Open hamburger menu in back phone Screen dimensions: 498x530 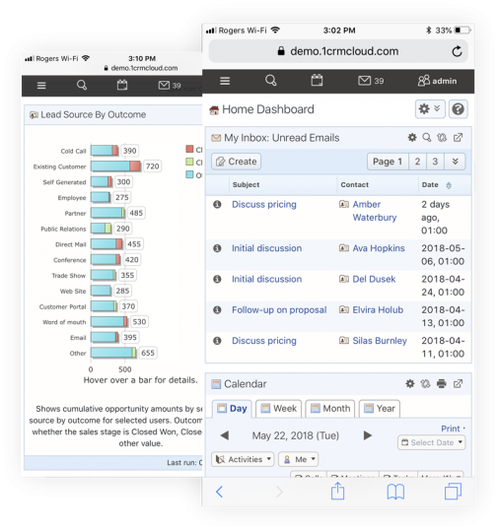pyautogui.click(x=41, y=86)
